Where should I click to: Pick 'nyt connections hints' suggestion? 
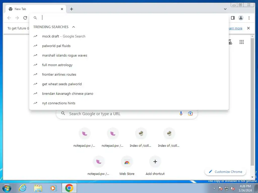coord(129,103)
